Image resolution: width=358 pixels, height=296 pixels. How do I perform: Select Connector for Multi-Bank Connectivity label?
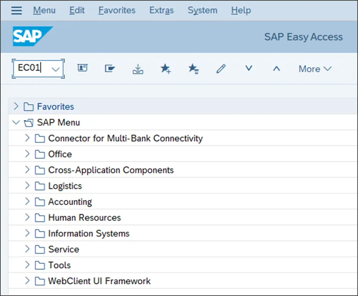pos(126,138)
